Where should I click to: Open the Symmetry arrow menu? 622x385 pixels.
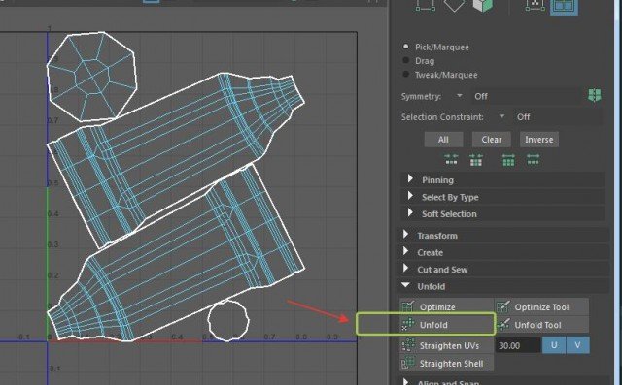459,96
